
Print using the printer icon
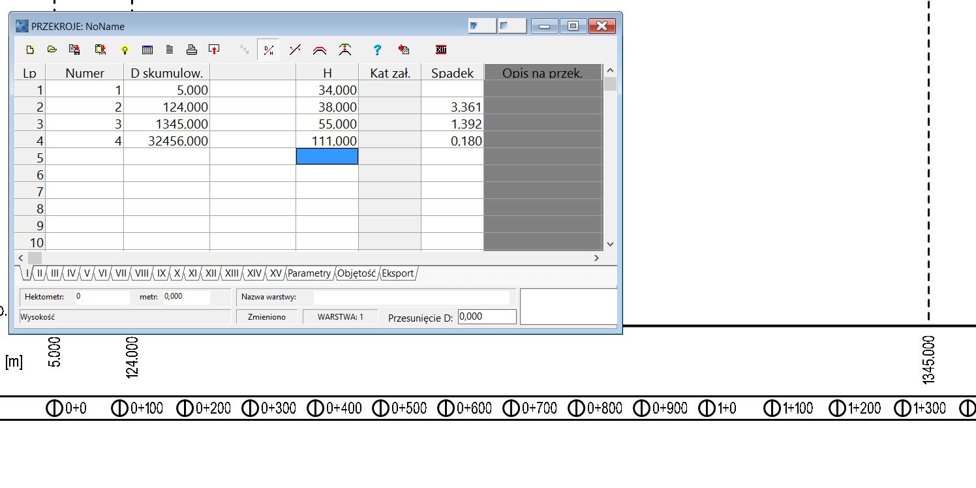click(192, 50)
